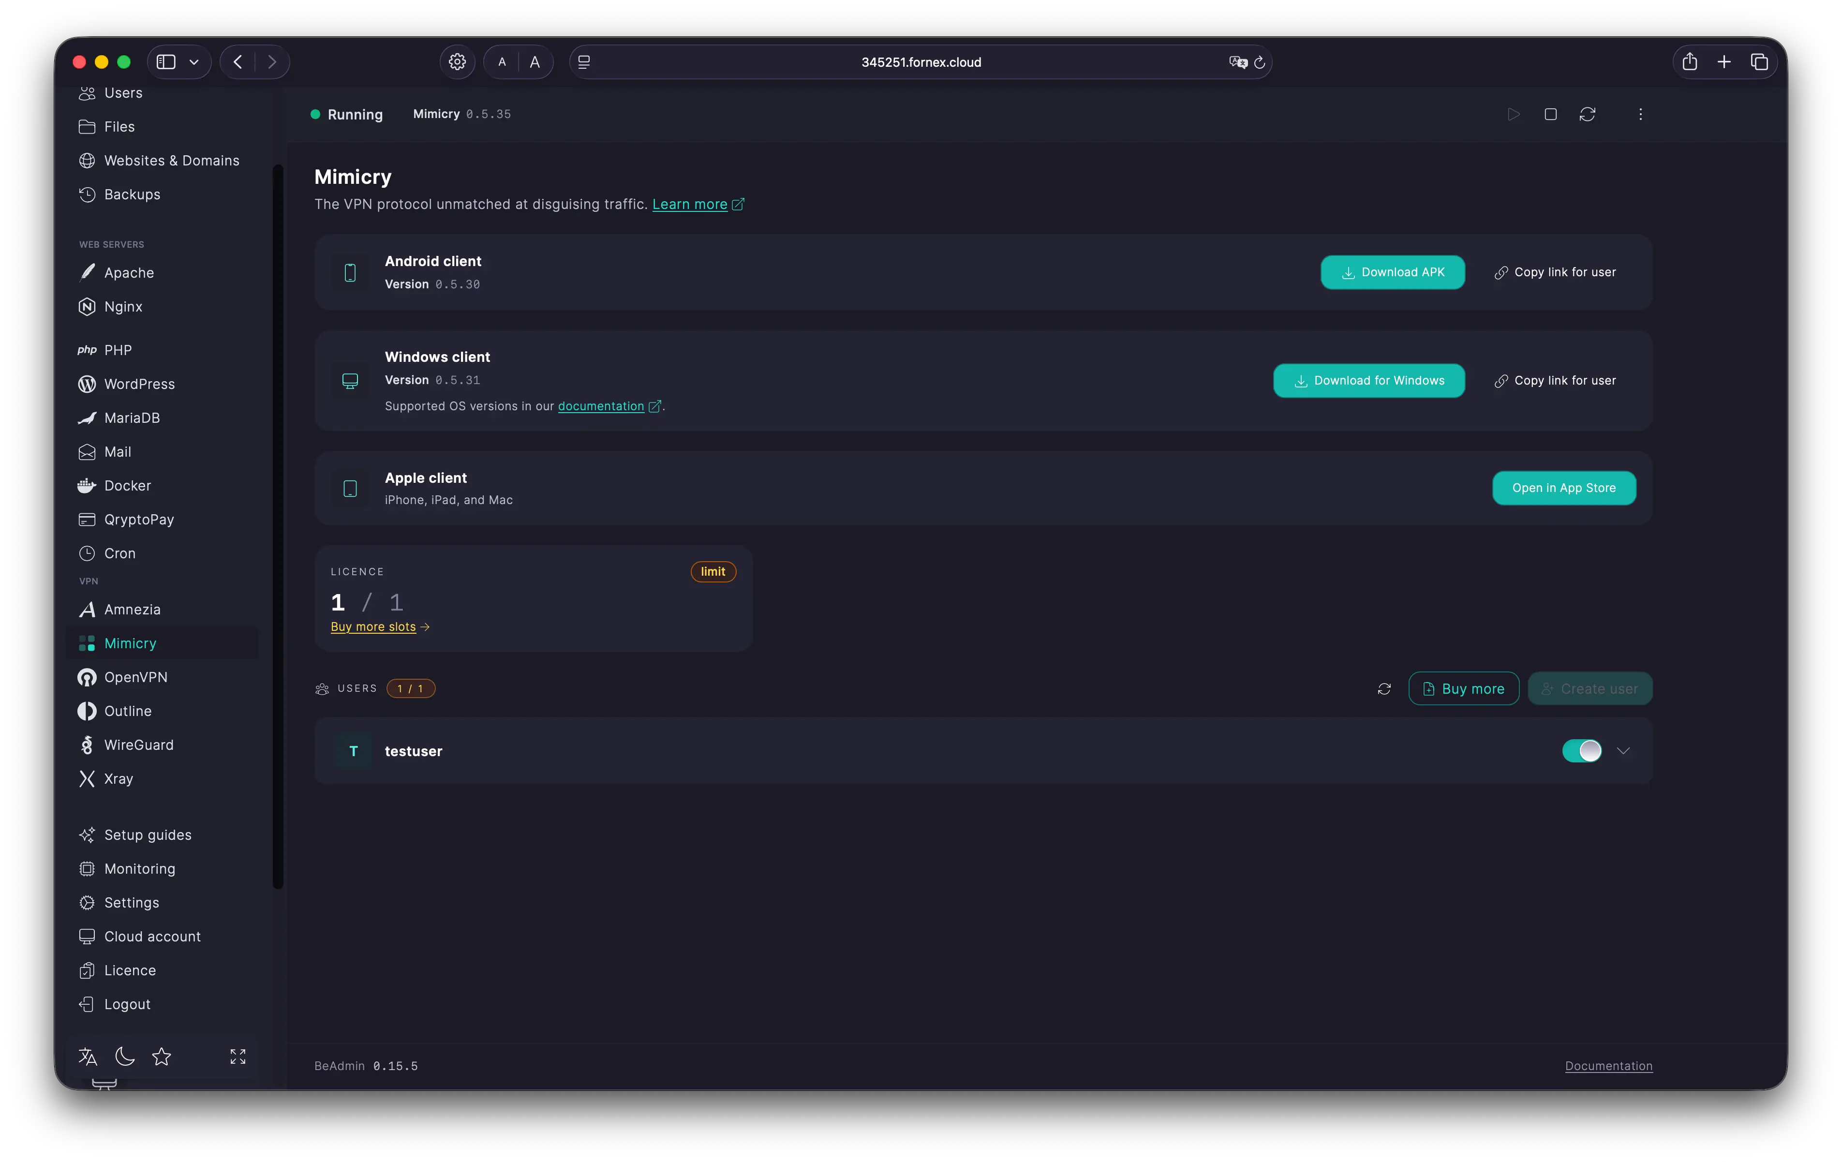Follow the Learn more link
The image size is (1842, 1162).
[x=689, y=204]
